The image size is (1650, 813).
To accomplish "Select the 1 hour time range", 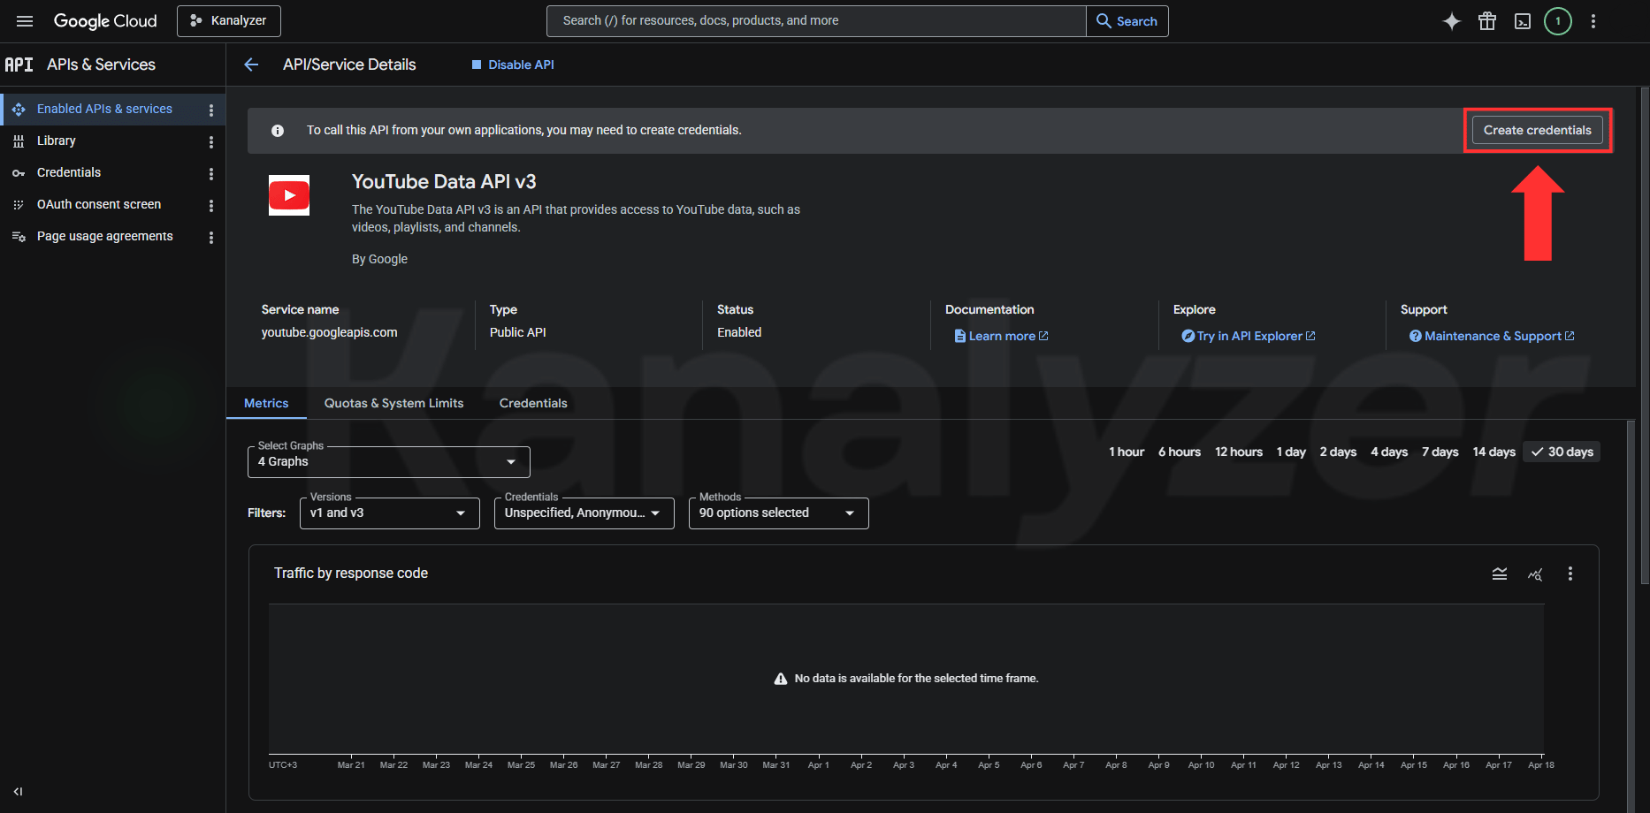I will click(1127, 452).
